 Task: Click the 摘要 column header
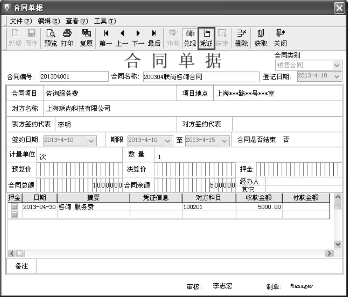(x=93, y=198)
